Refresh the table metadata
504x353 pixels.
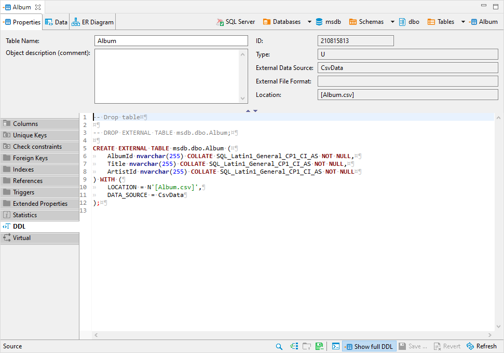482,346
